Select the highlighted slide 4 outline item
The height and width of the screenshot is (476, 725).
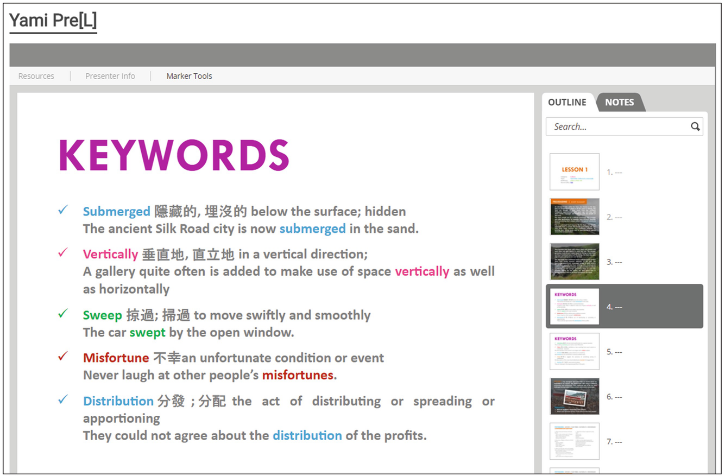click(624, 307)
